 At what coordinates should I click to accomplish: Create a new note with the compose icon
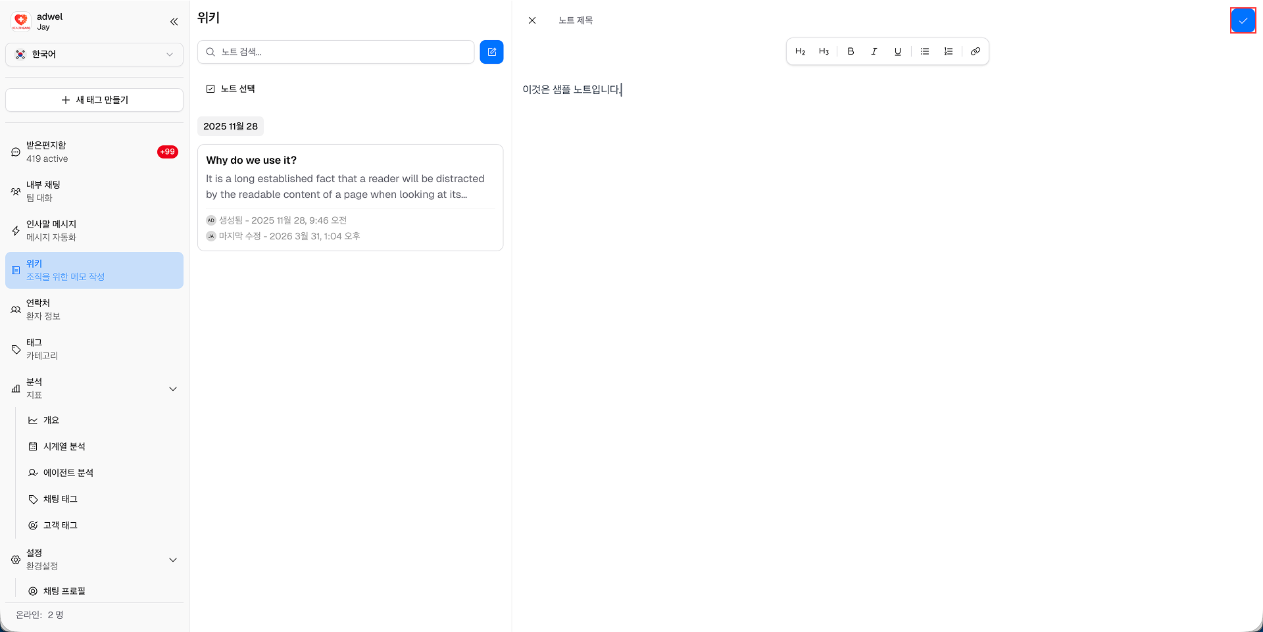click(491, 51)
